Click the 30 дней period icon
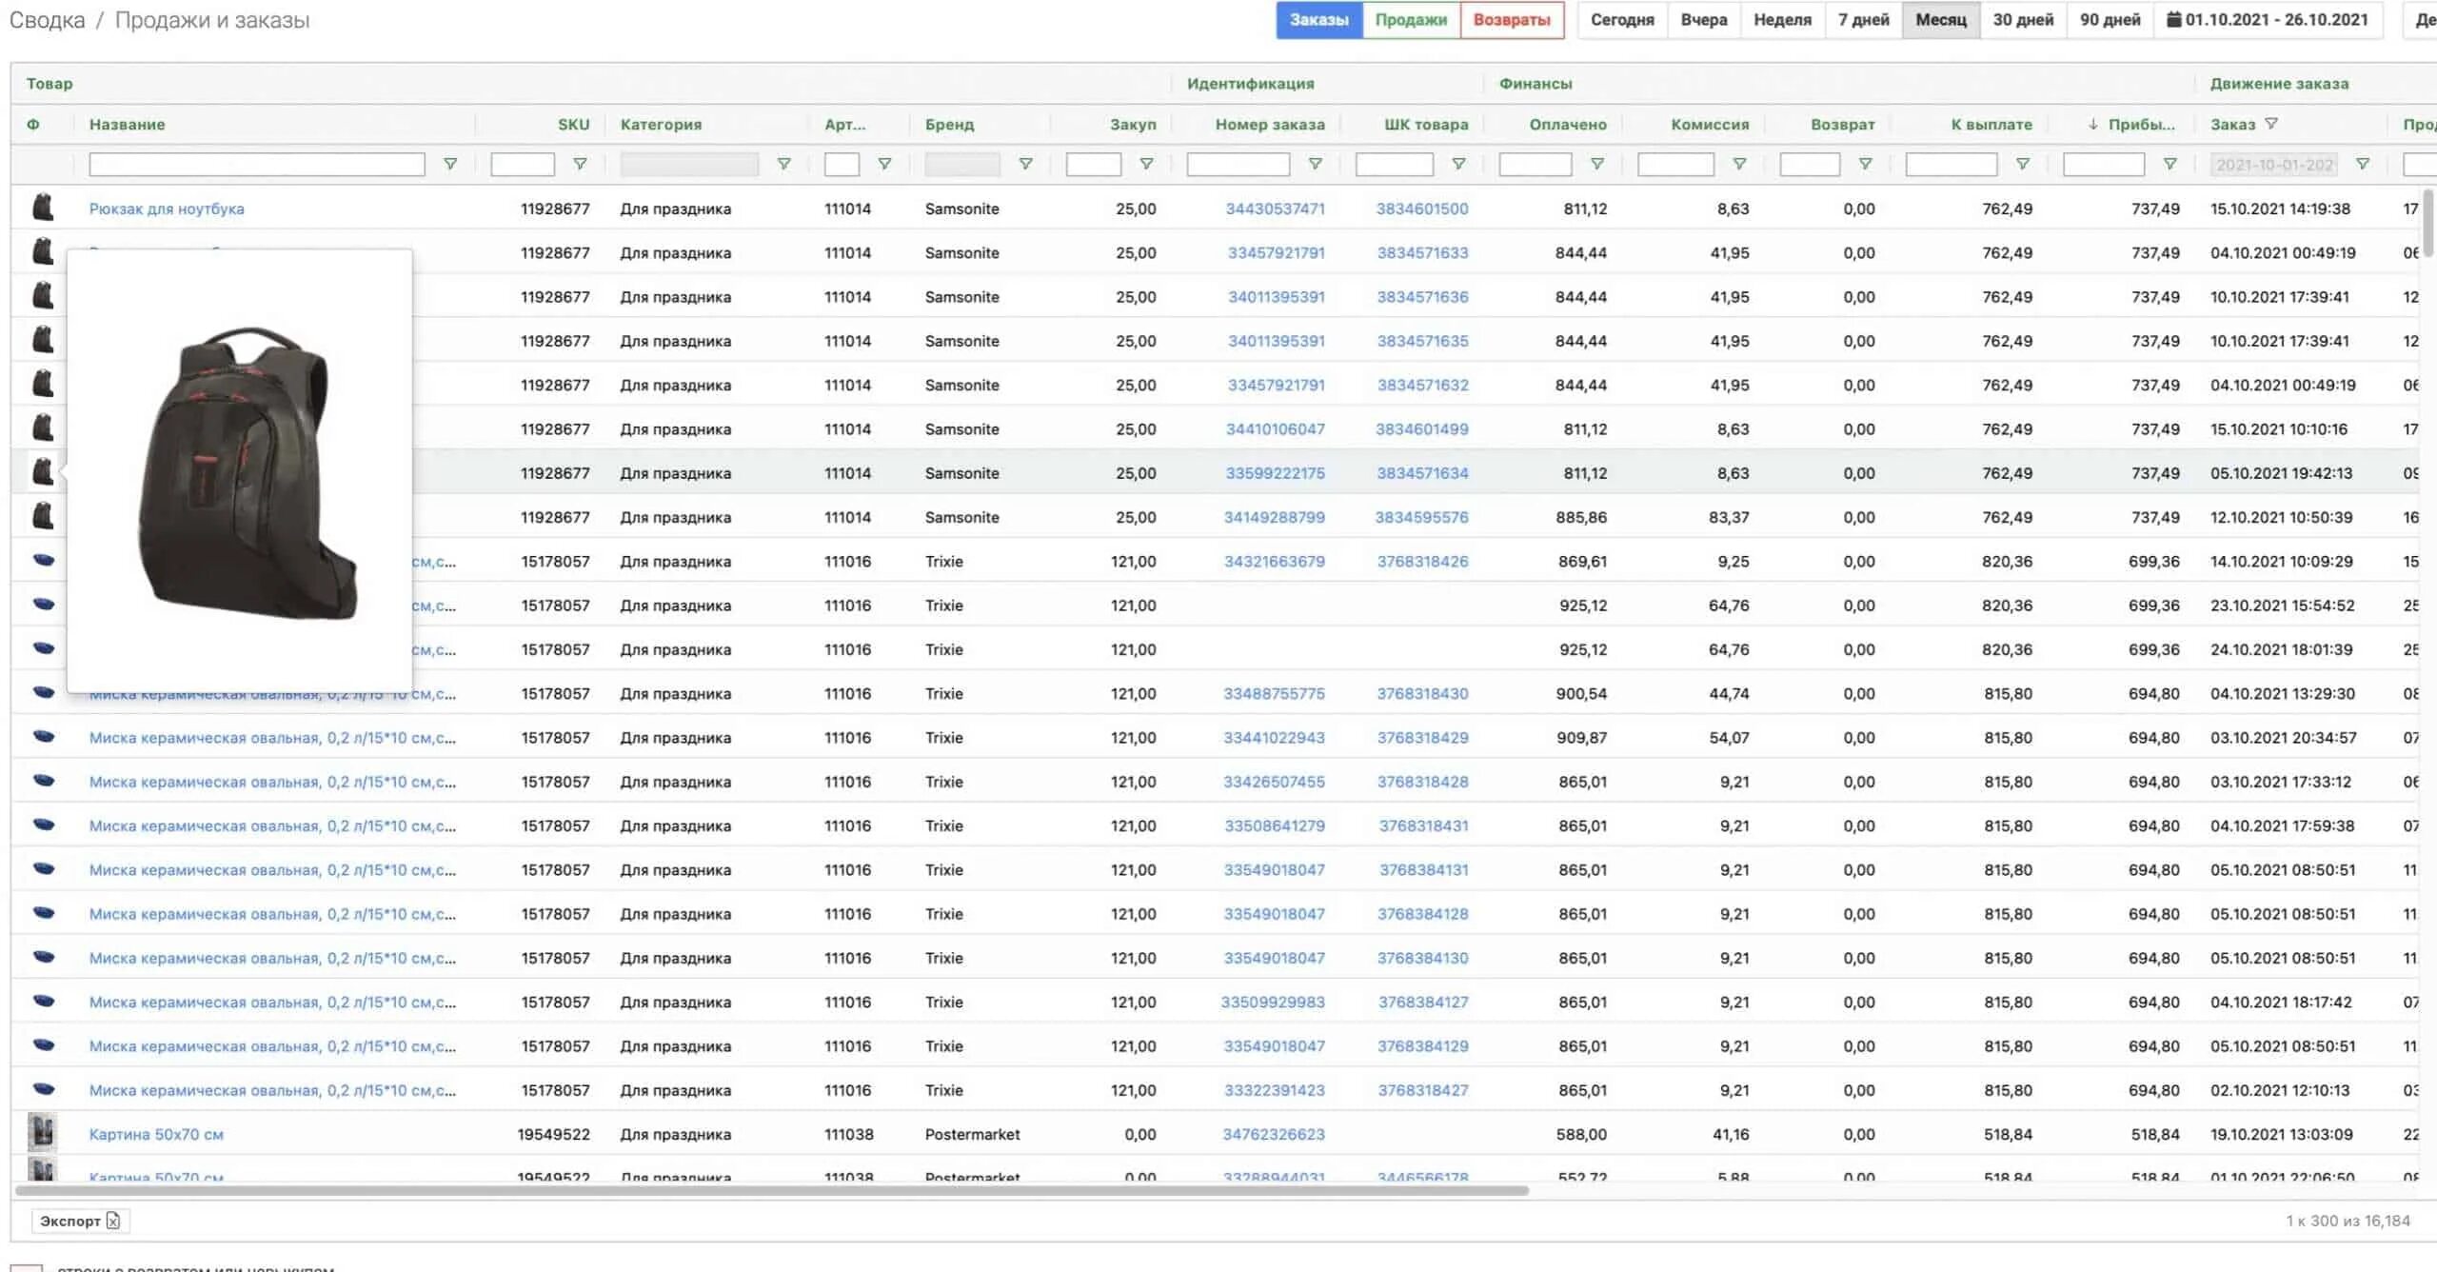The image size is (2437, 1272). tap(2023, 19)
